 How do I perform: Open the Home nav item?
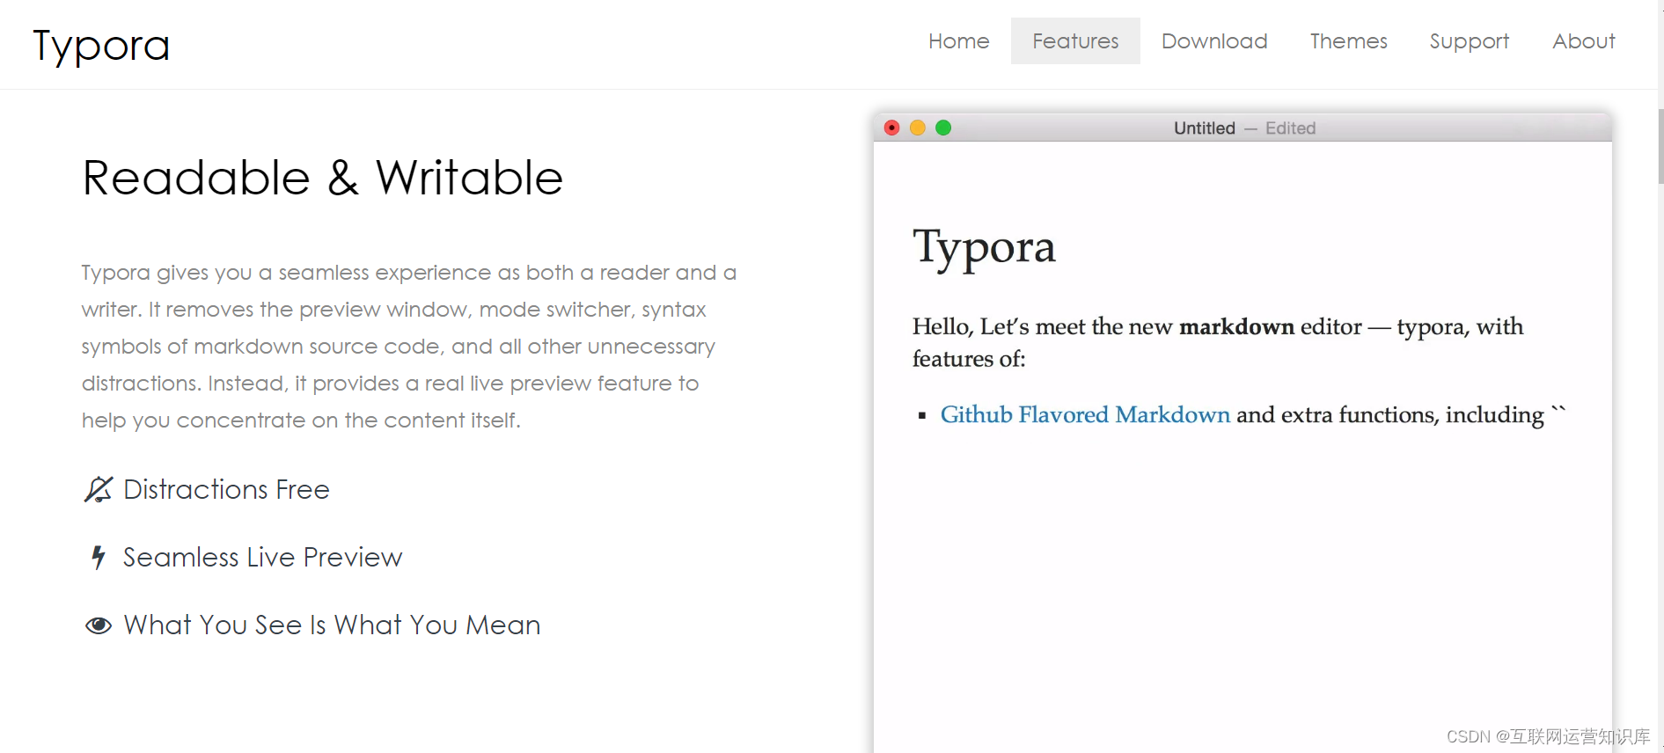958,41
